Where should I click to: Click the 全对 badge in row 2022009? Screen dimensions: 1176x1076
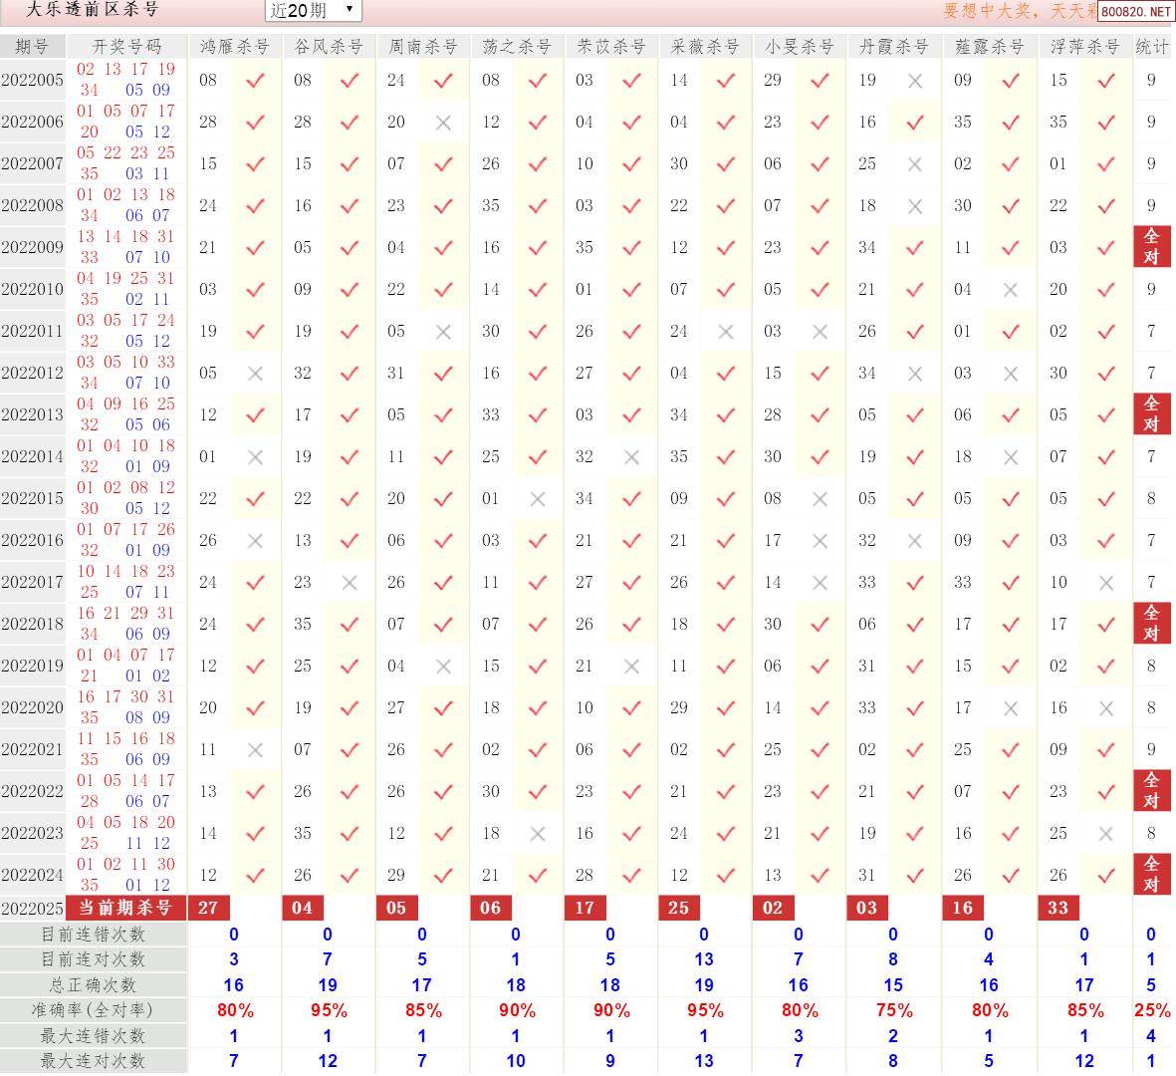[1152, 247]
